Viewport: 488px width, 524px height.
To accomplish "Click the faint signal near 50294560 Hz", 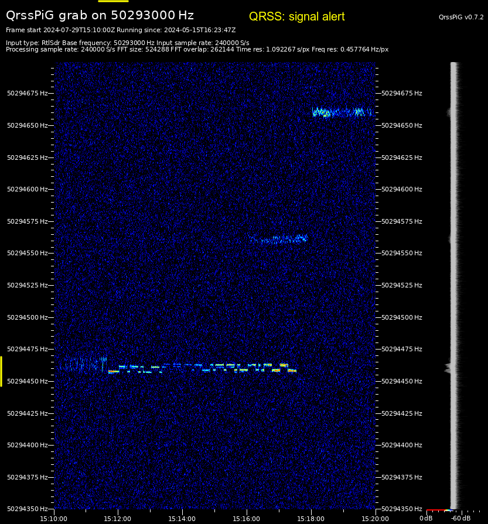I will click(278, 239).
